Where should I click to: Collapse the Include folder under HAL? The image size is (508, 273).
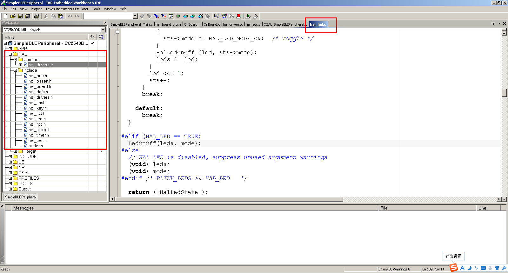[x=15, y=70]
